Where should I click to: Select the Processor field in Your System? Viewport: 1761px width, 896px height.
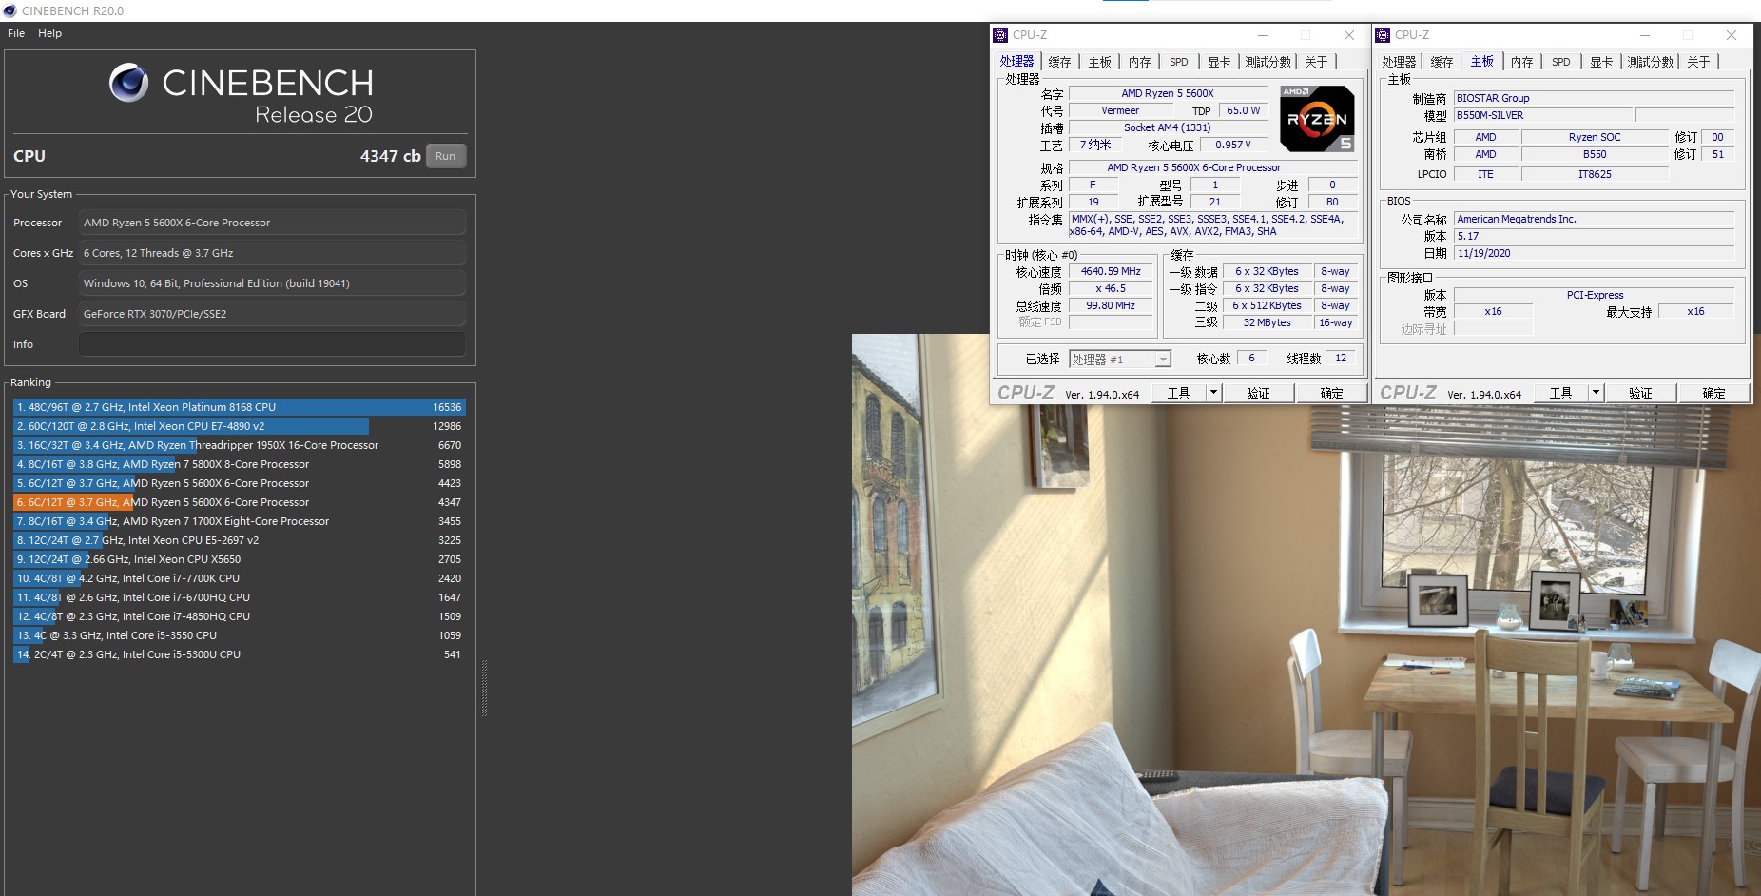272,223
